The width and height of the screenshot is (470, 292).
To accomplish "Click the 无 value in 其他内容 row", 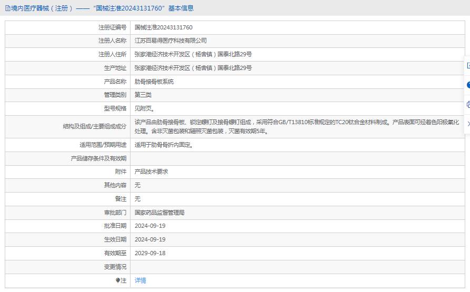I will pos(137,185).
